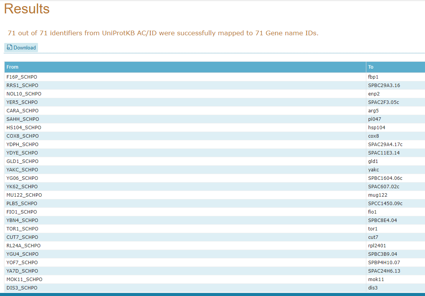
Task: Click the arg5 gene name
Action: coord(373,111)
